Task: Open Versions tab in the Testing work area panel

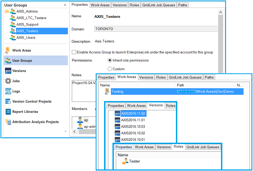Action: 146,77
